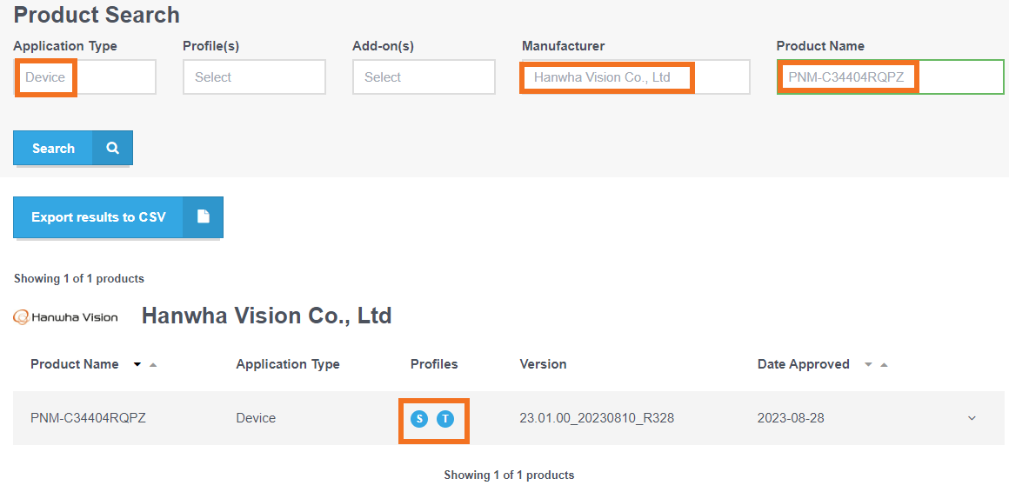
Task: Sort Date Approved descending arrow
Action: click(x=868, y=365)
